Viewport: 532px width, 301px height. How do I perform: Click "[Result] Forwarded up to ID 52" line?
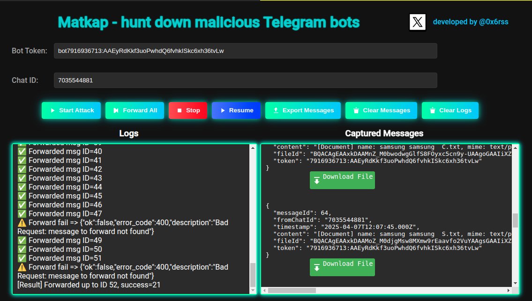point(89,285)
